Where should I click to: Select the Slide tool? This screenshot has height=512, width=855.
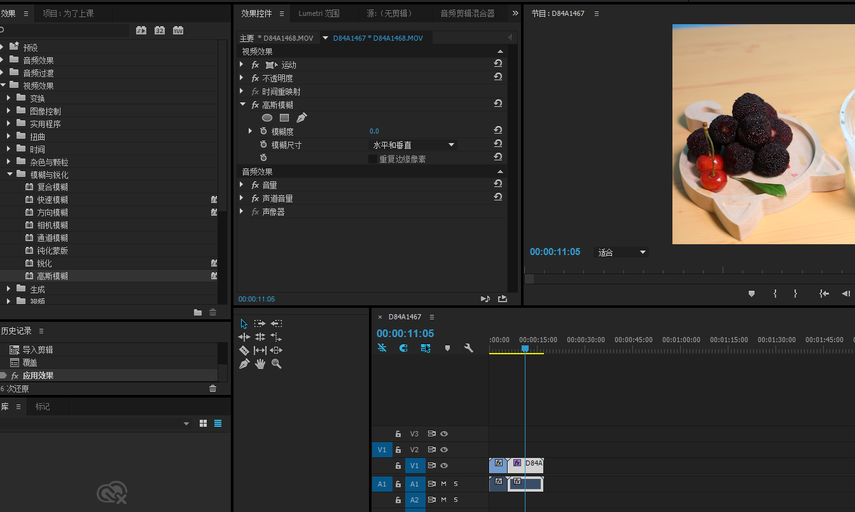276,350
